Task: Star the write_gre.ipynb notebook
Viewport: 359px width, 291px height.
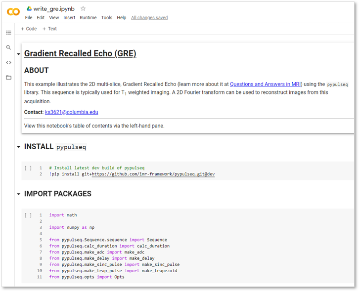Action: [83, 8]
